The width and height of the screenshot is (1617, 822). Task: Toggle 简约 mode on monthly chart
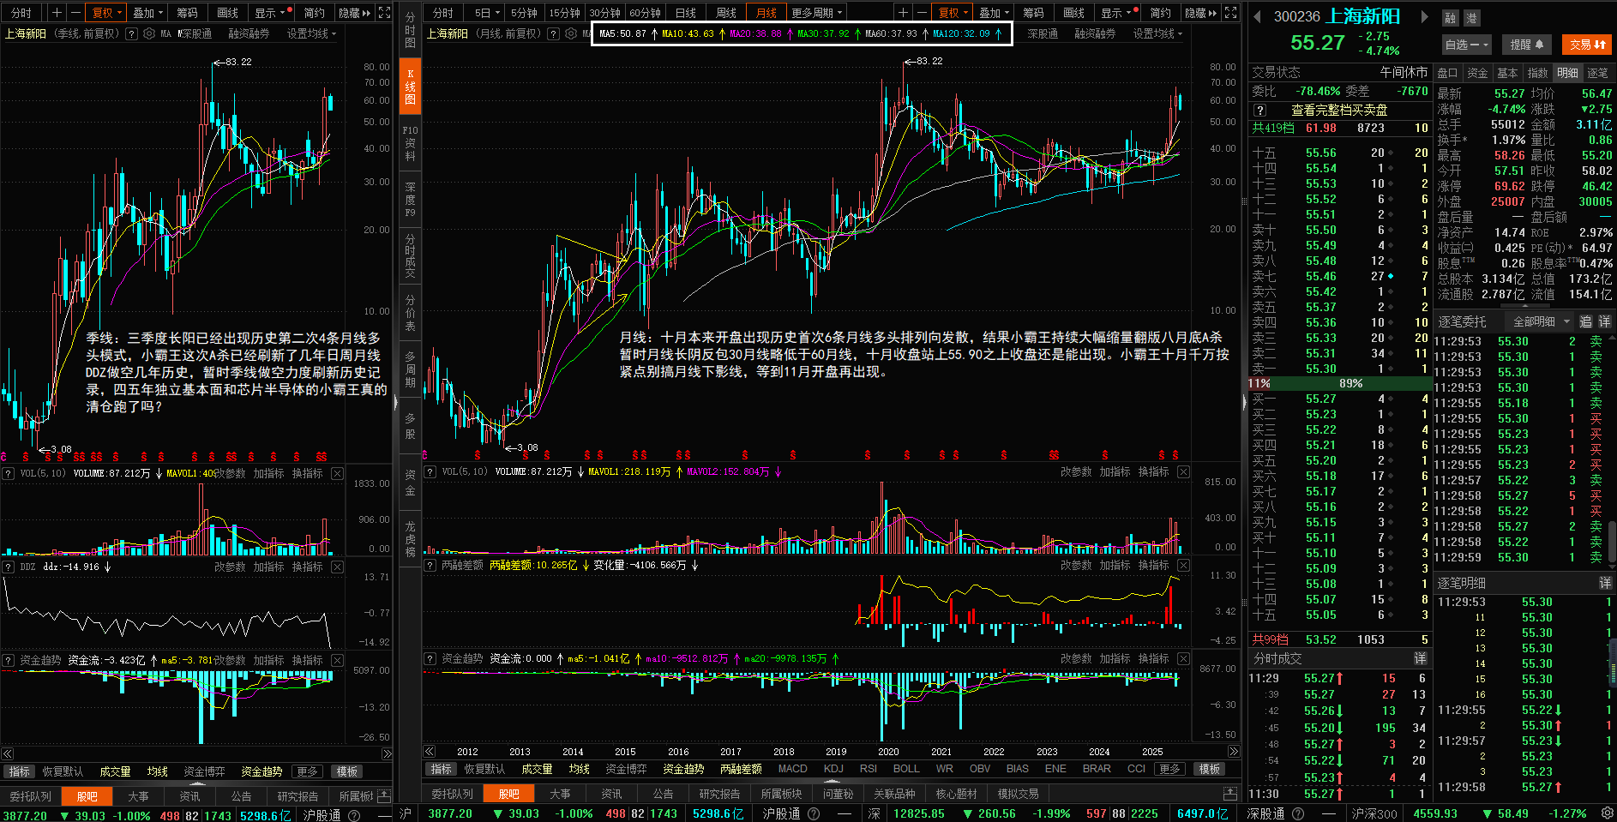[1161, 13]
